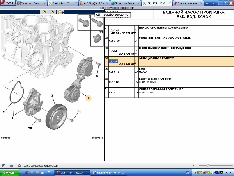The width and height of the screenshot is (234, 176).
Task: Click 'ШКИВ НАСОСА СИСТ. ОХЛАЖДЕНИЯ' text
Action: pyautogui.click(x=165, y=48)
